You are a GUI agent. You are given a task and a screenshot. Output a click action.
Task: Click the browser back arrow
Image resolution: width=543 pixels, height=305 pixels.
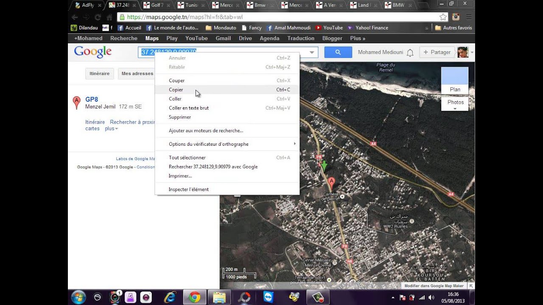[x=75, y=17]
